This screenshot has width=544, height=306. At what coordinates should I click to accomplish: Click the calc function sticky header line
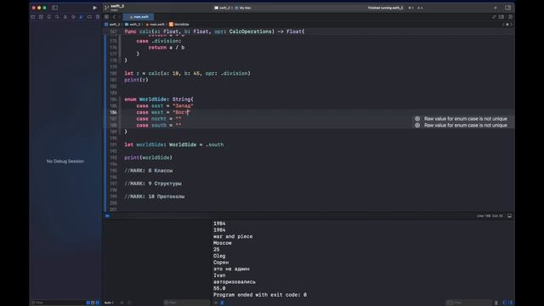(214, 31)
